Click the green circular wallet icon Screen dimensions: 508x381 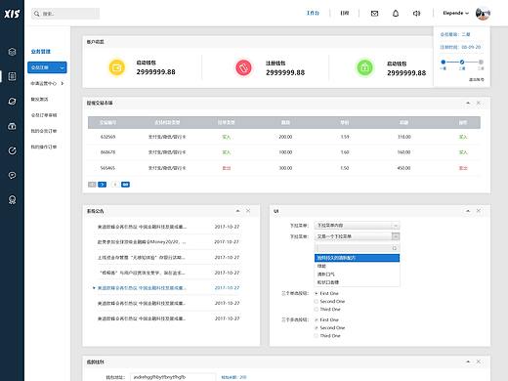coord(364,67)
